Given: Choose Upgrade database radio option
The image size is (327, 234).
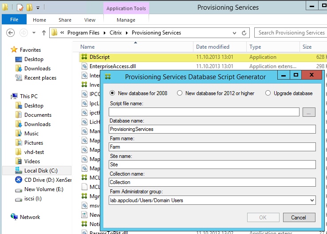Looking at the screenshot, I should [268, 93].
